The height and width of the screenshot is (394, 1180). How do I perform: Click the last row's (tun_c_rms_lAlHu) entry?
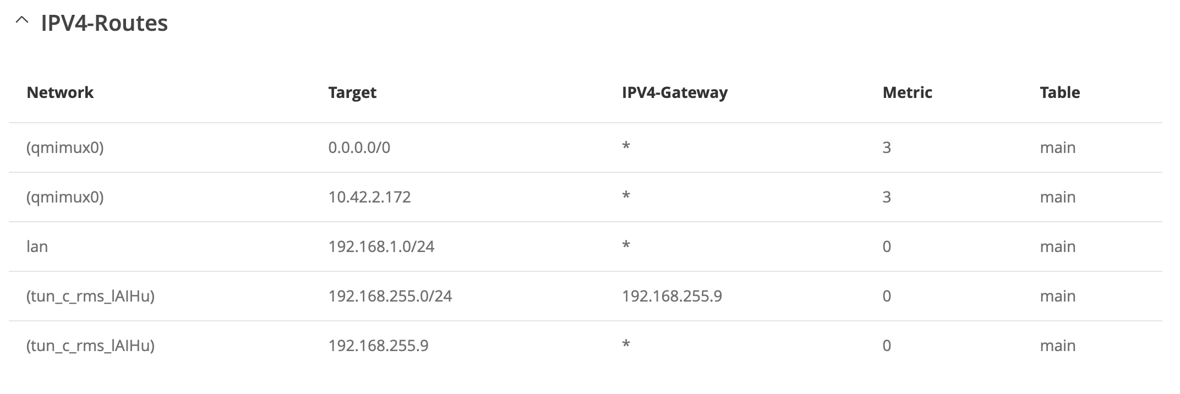coord(90,346)
